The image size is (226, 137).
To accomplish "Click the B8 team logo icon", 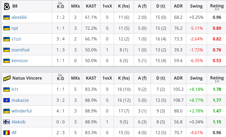I will pos(7,6).
